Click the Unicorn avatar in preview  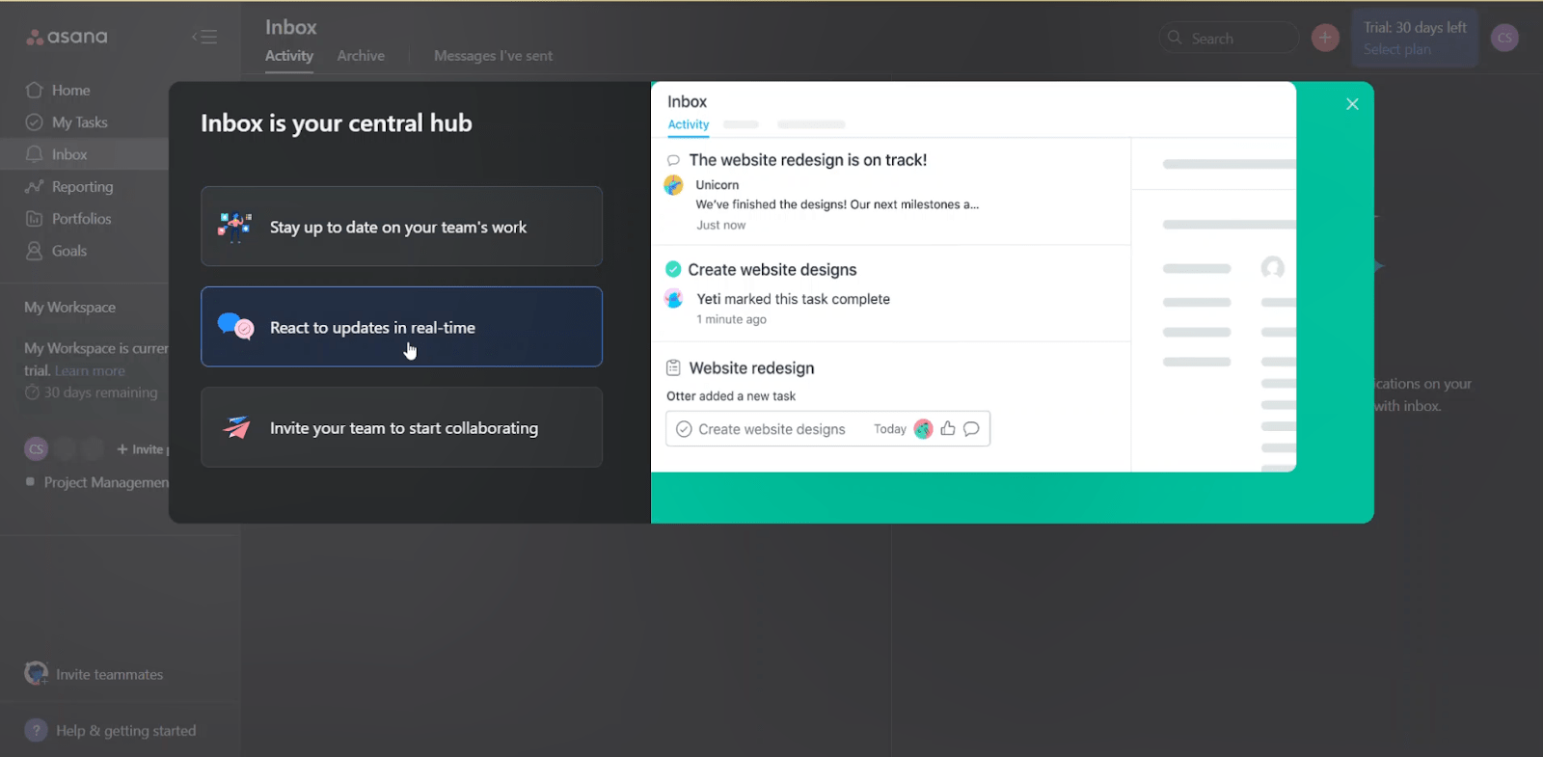pos(673,185)
